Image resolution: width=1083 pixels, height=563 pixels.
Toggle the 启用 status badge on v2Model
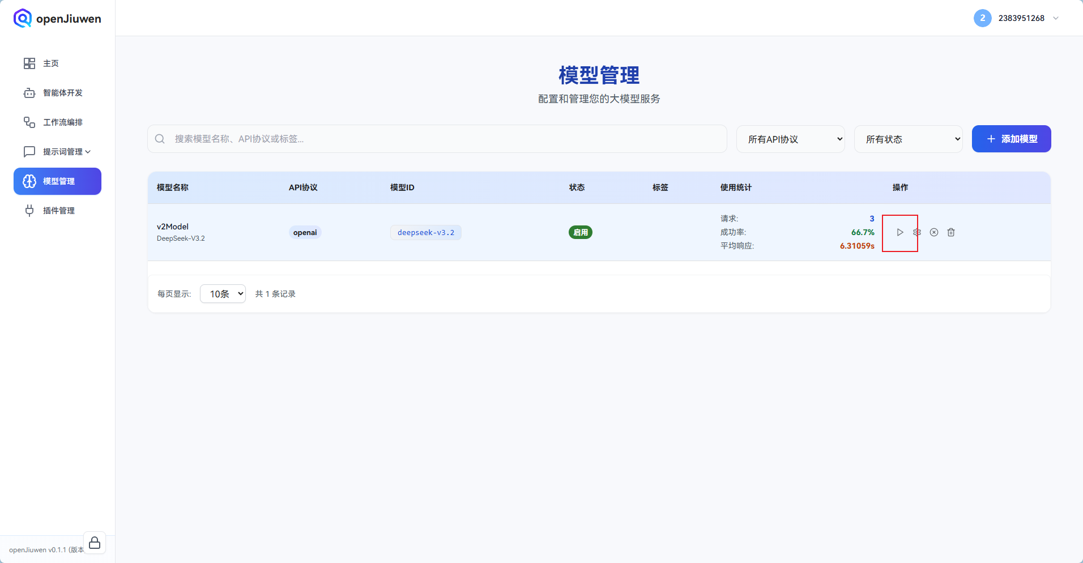(x=581, y=232)
